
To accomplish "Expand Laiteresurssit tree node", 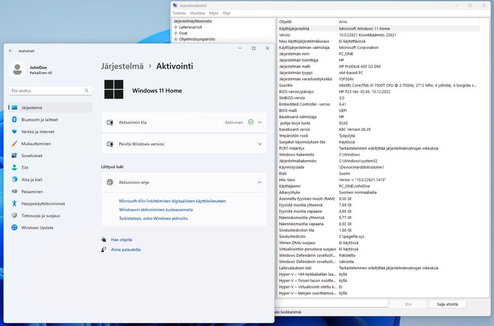I will click(x=176, y=27).
